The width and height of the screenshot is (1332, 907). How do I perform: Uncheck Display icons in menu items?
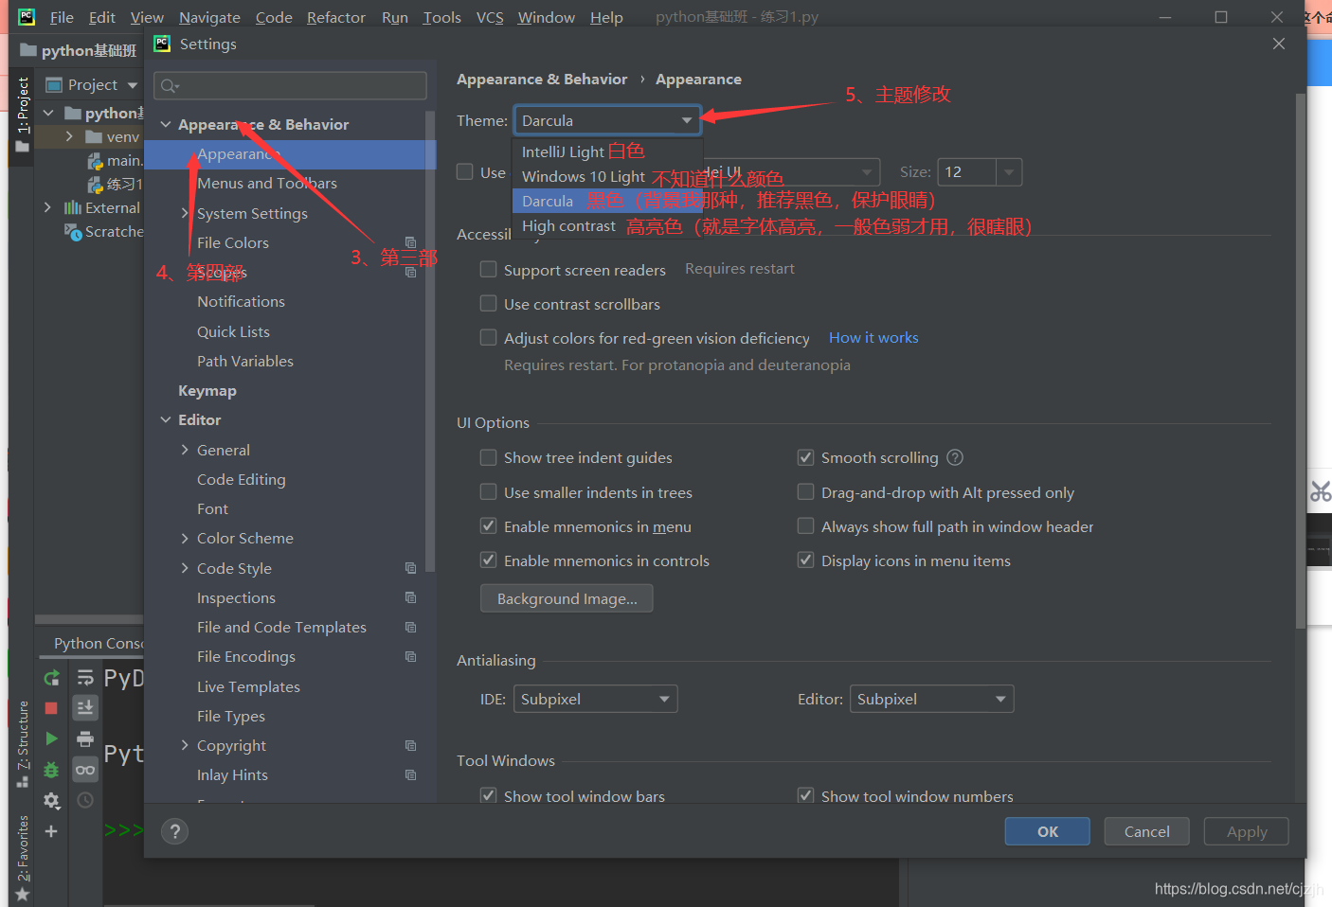(805, 560)
